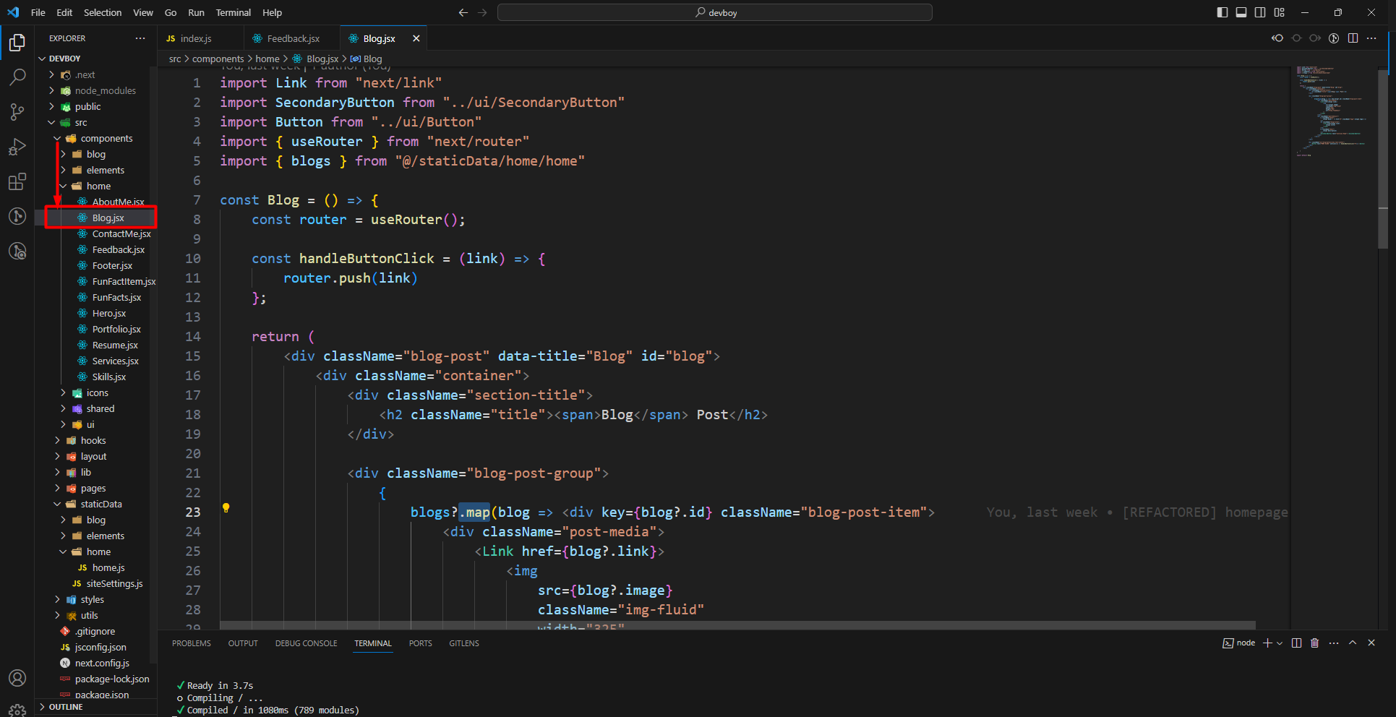The width and height of the screenshot is (1396, 717).
Task: Open the Search view in activity bar
Action: pyautogui.click(x=17, y=77)
